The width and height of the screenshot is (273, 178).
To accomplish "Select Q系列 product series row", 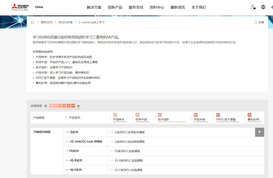I will [x=85, y=132].
